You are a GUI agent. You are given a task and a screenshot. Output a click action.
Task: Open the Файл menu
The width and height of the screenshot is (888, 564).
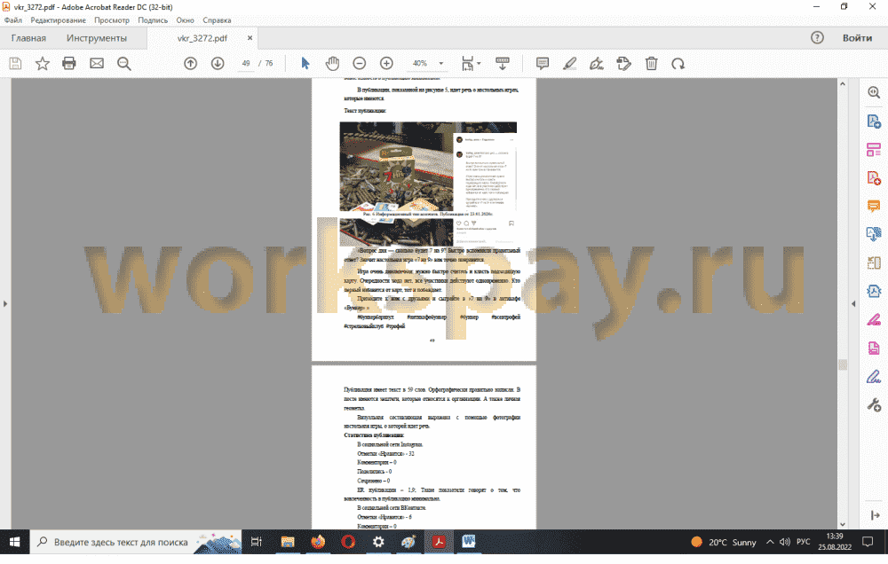13,20
